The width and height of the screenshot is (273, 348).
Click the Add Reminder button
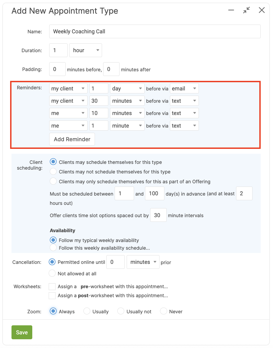coord(72,139)
